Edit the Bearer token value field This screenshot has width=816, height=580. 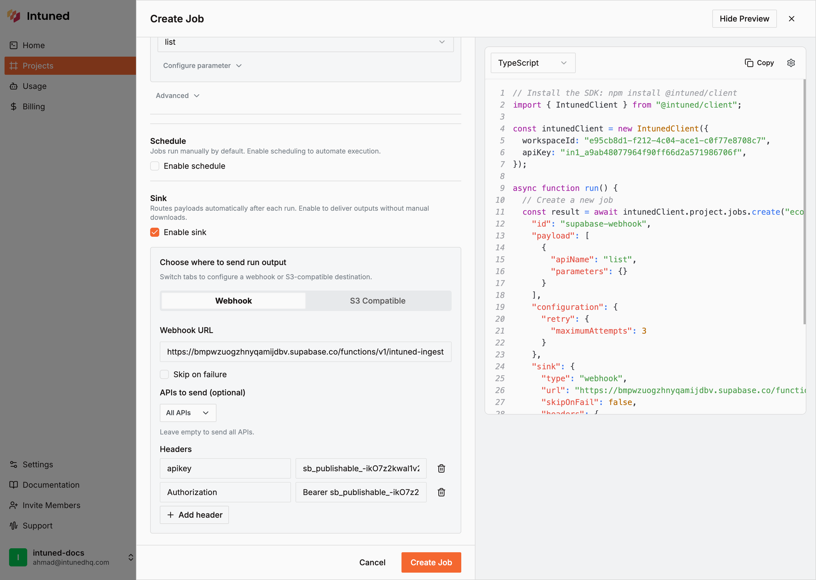tap(361, 492)
